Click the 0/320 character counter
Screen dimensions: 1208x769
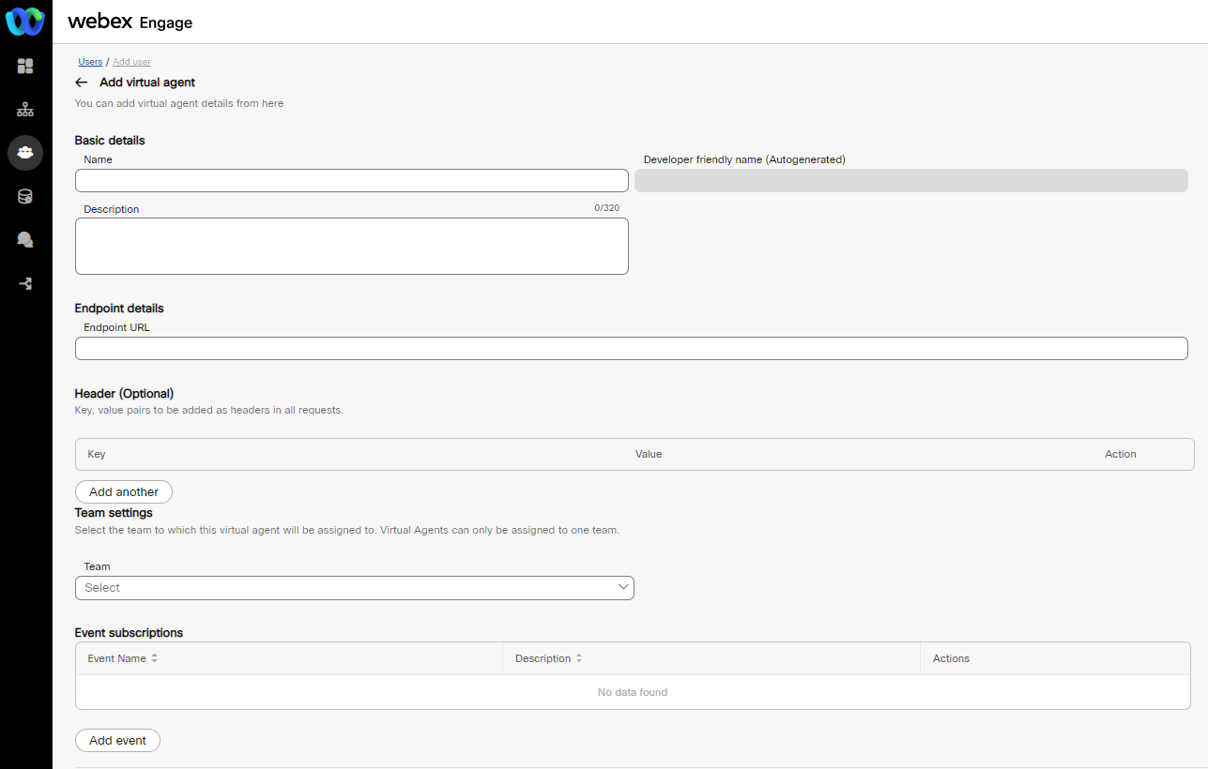pyautogui.click(x=606, y=208)
